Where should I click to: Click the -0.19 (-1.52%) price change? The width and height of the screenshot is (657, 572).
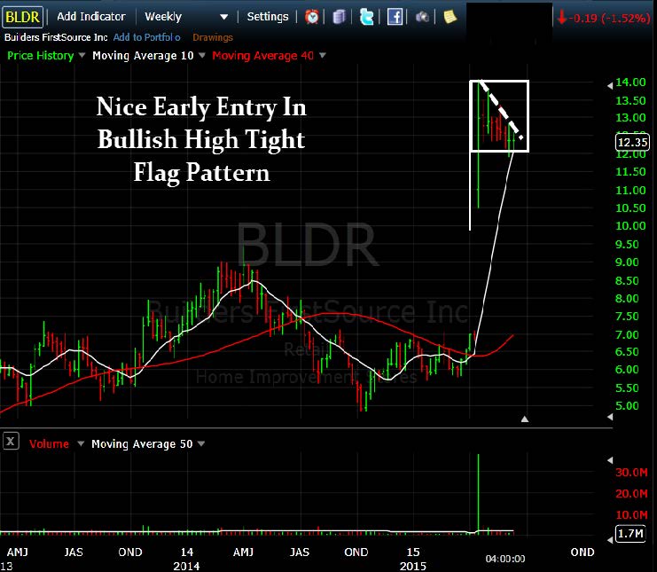click(604, 18)
